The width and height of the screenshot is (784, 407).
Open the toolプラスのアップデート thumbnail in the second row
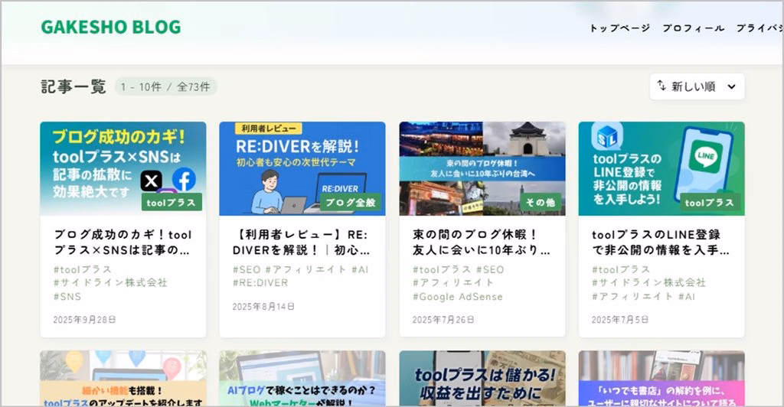pyautogui.click(x=123, y=378)
